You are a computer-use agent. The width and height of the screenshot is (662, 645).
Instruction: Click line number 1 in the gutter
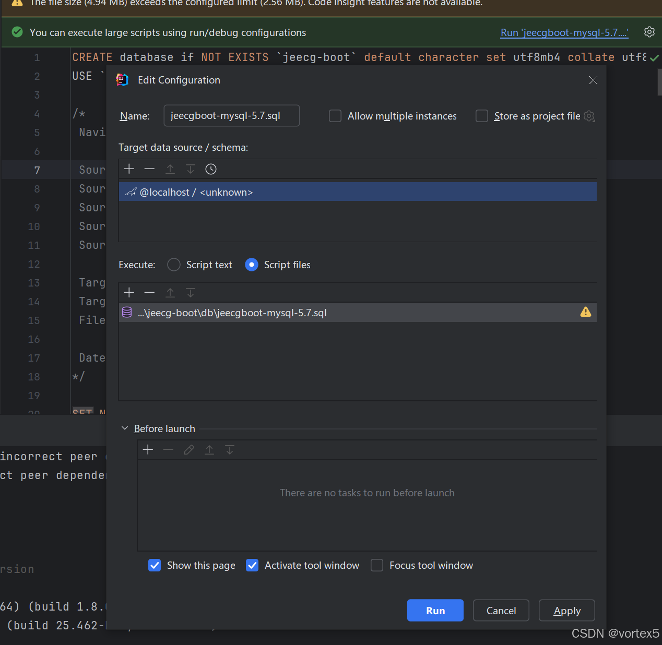click(37, 57)
